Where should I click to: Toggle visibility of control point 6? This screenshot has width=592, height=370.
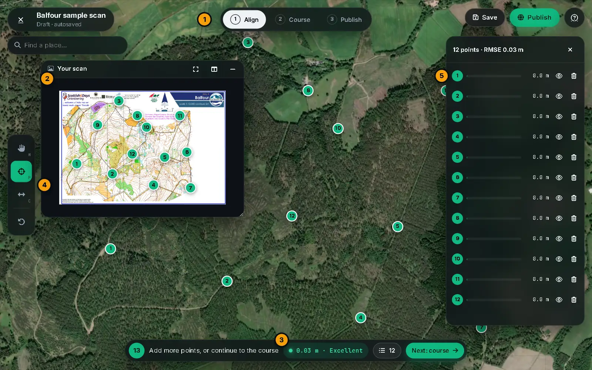click(559, 178)
